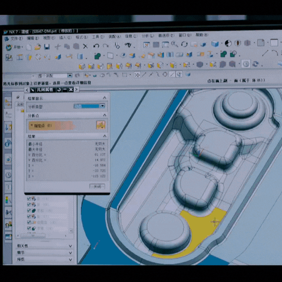Click the Reset icon in dialog title bar
The width and height of the screenshot is (282, 282).
pyautogui.click(x=59, y=89)
